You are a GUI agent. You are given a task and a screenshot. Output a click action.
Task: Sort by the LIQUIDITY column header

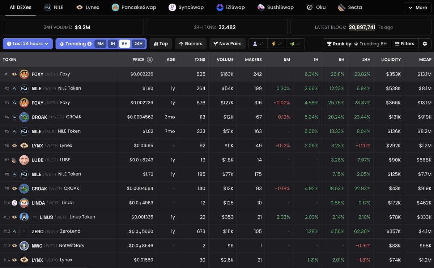point(391,60)
